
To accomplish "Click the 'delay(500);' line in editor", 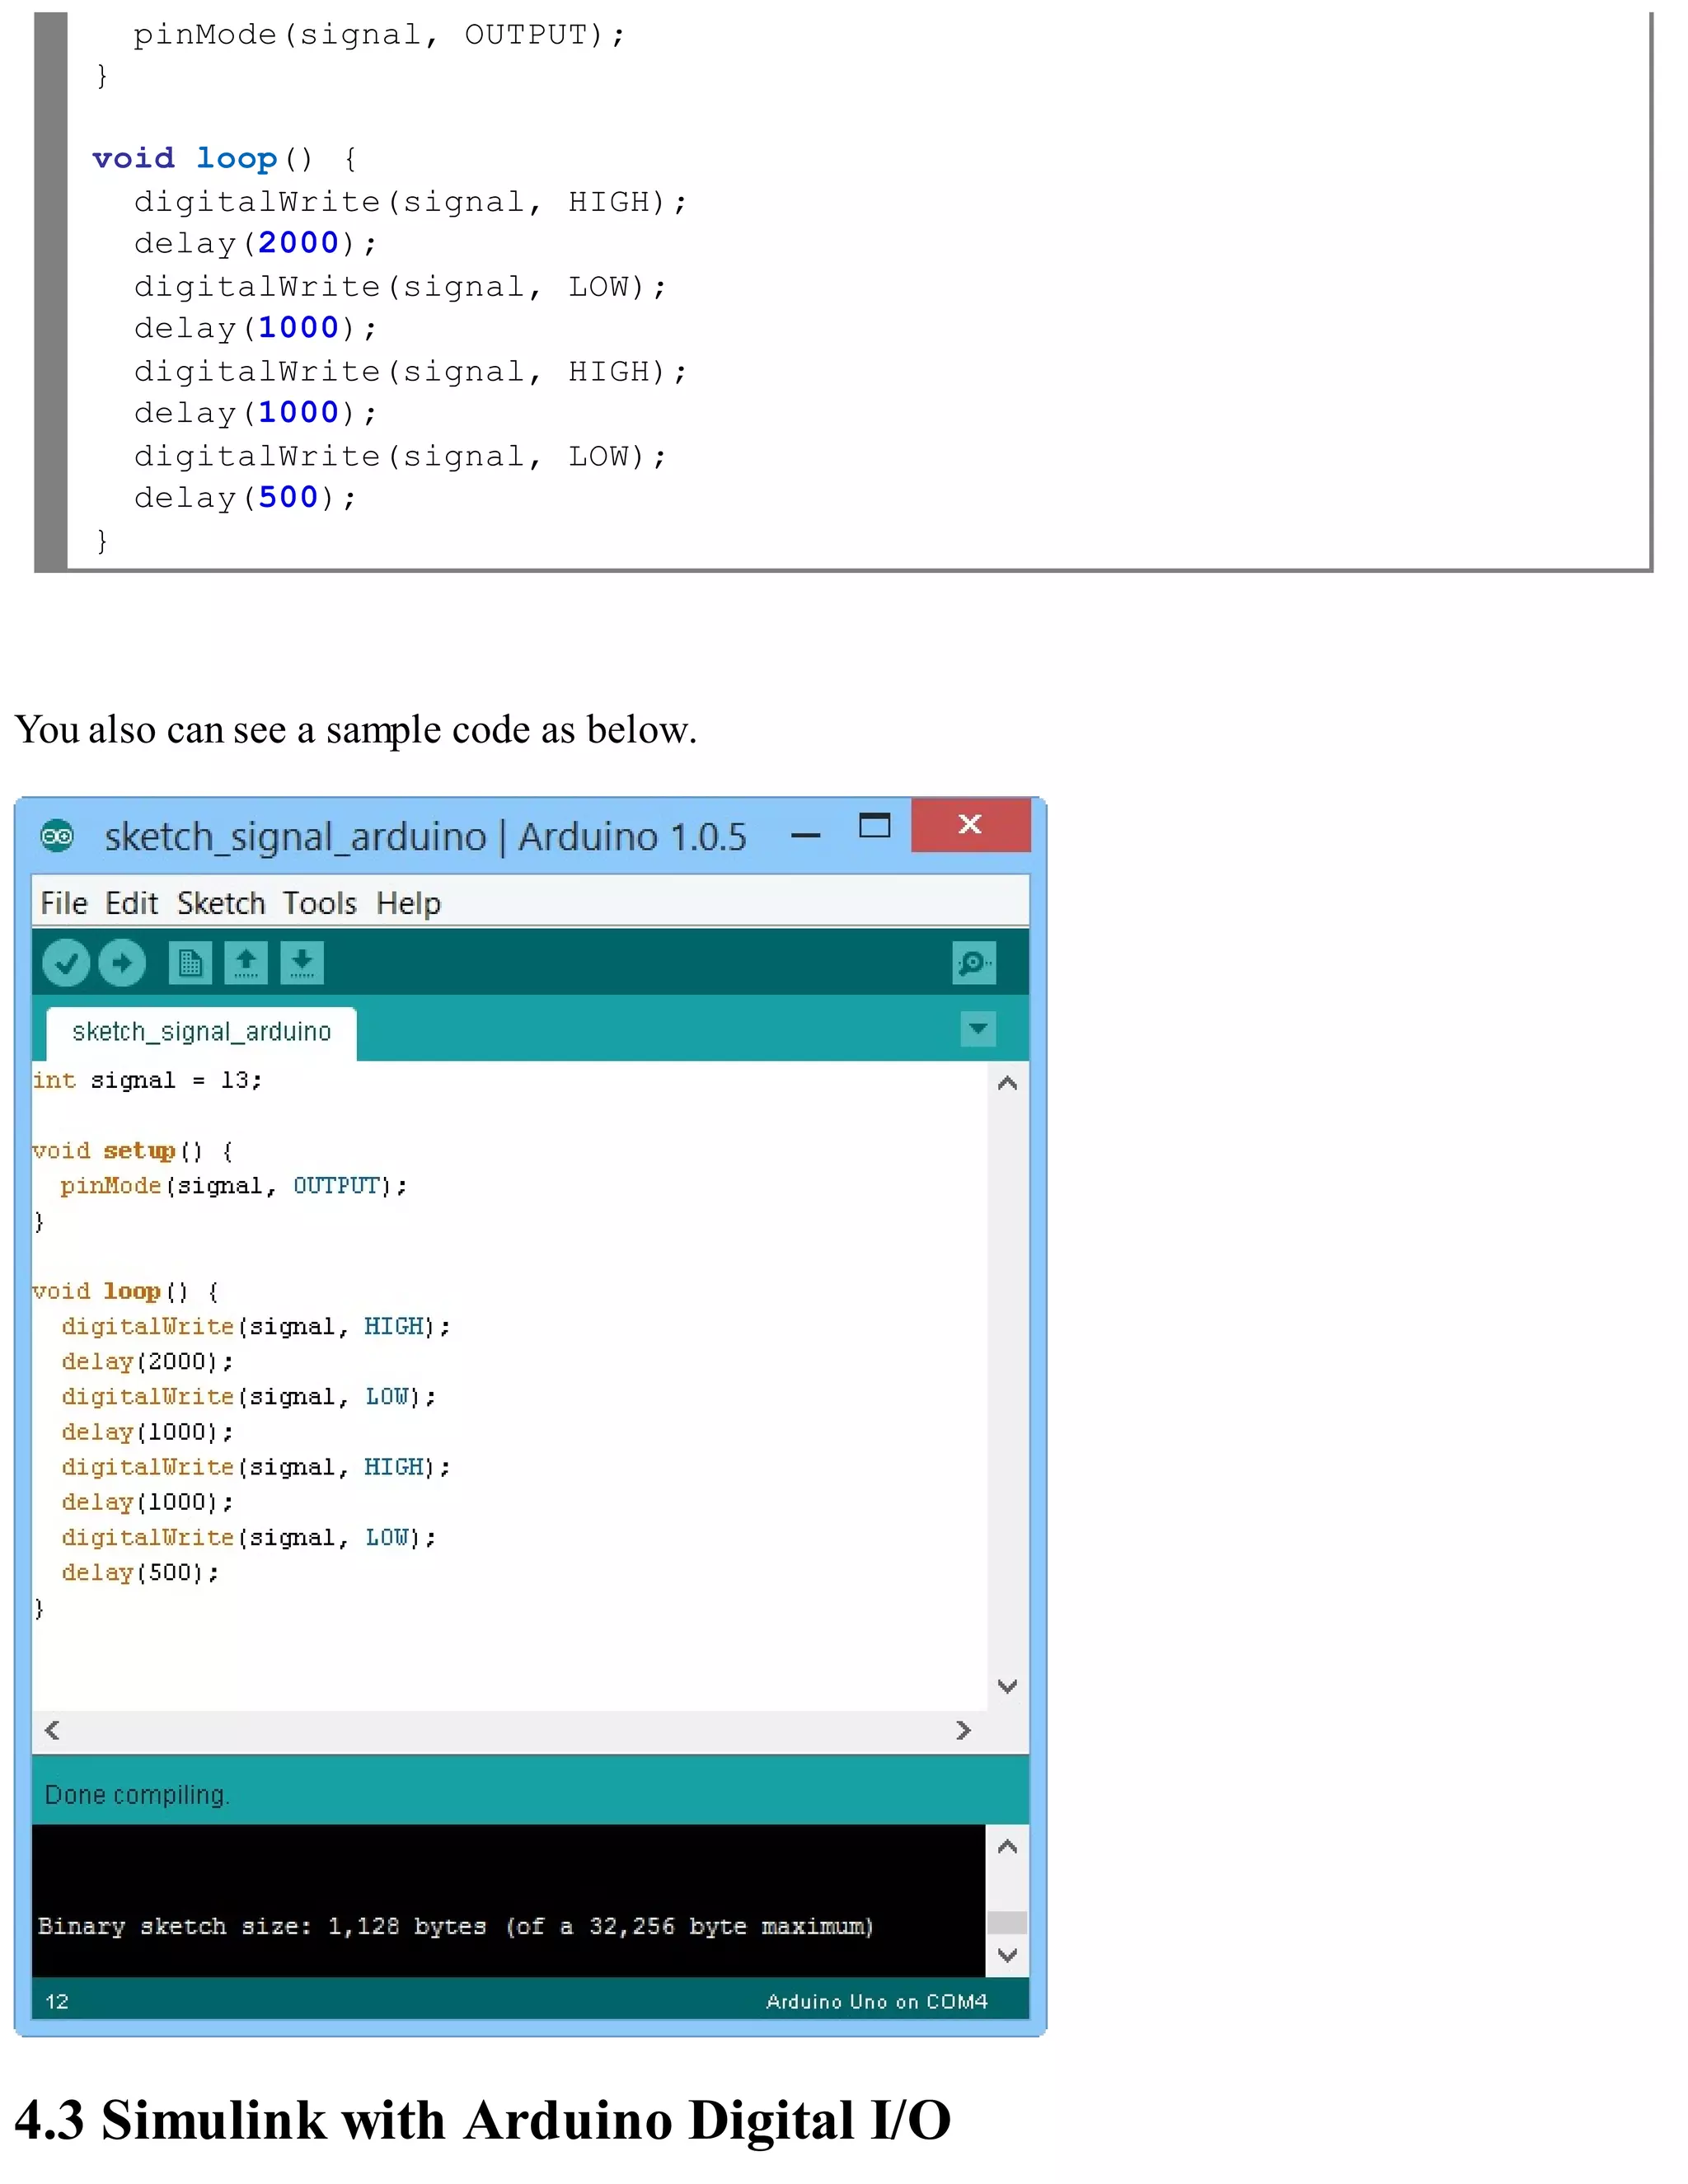I will click(x=140, y=1573).
